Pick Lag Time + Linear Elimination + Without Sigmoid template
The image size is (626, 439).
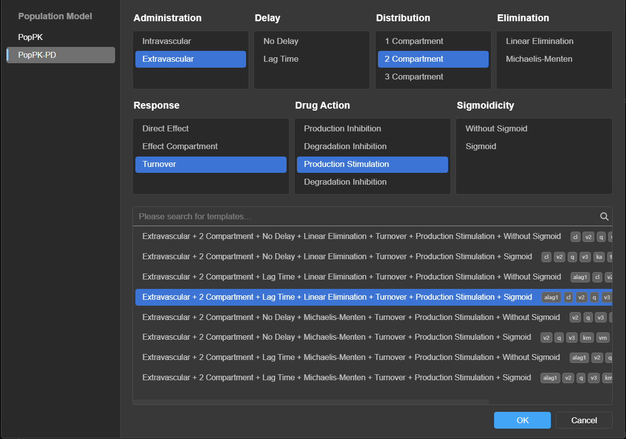pyautogui.click(x=374, y=277)
